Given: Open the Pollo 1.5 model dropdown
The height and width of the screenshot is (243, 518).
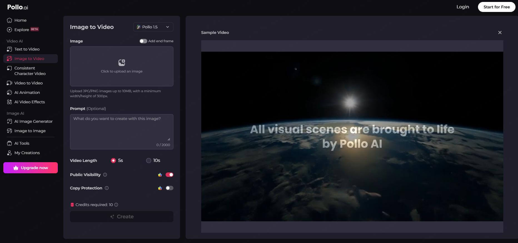Looking at the screenshot, I should coord(153,27).
